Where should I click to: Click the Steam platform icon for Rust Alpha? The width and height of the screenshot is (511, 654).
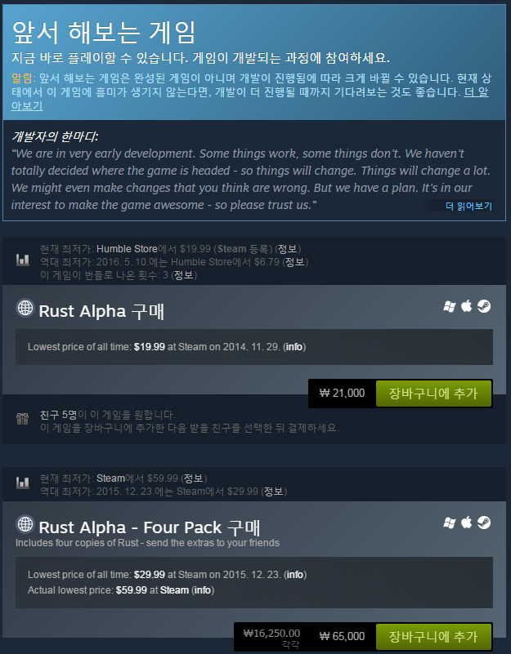coord(484,306)
